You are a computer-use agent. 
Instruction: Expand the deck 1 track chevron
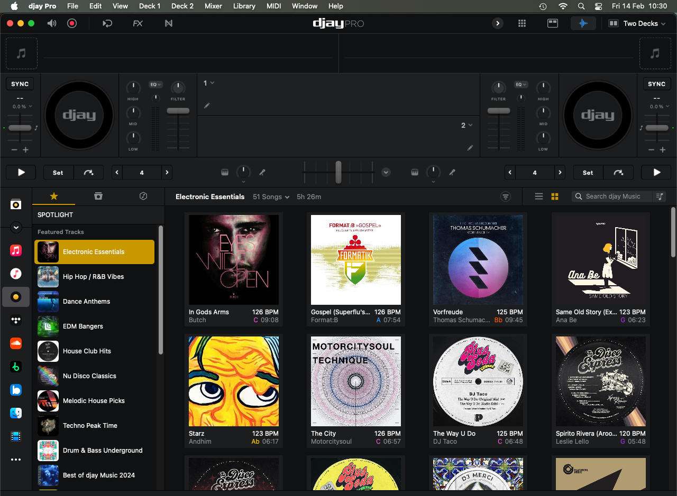click(212, 83)
